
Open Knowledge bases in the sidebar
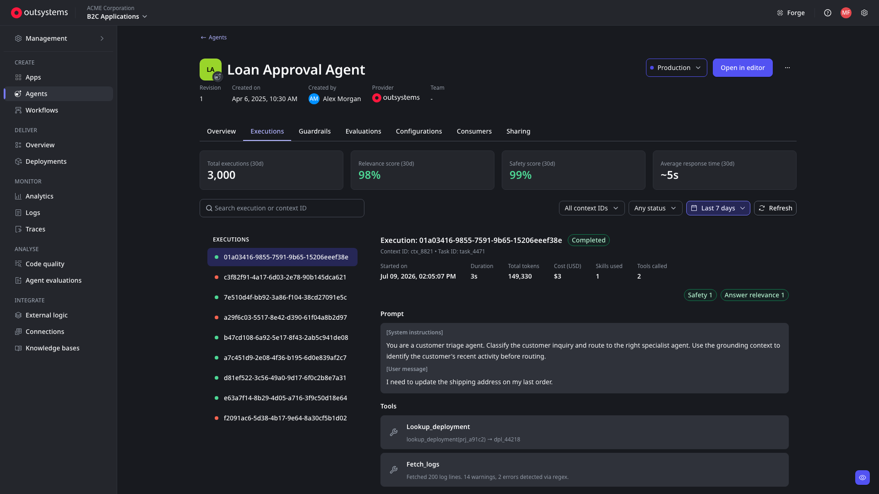(58, 348)
